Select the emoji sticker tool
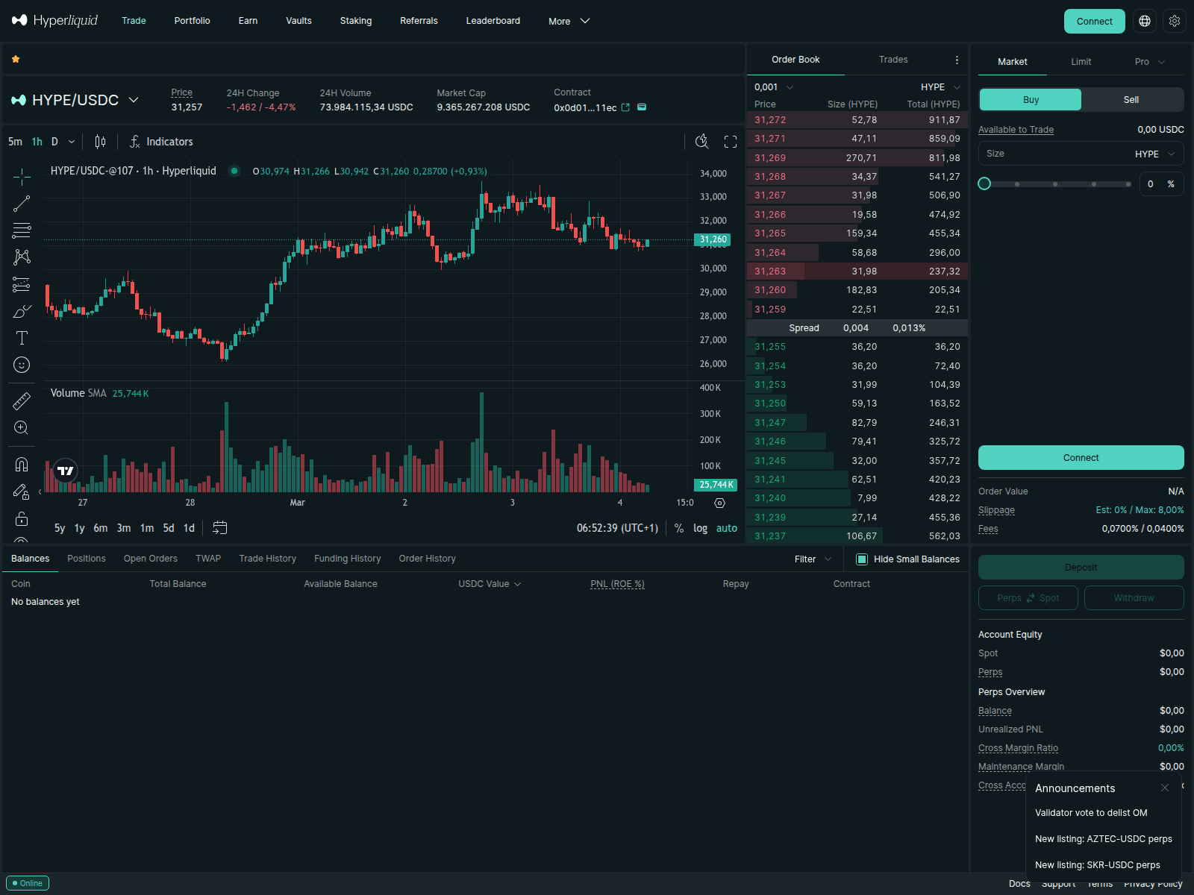The width and height of the screenshot is (1194, 895). [22, 365]
